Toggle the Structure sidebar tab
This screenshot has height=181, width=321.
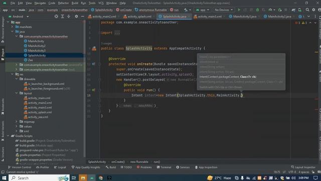pos(3,154)
